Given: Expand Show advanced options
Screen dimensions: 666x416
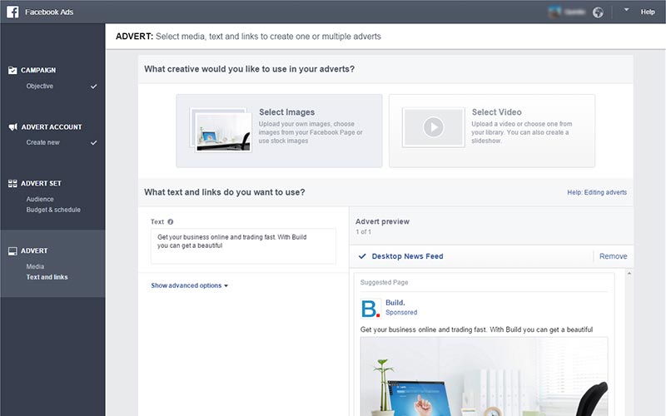Looking at the screenshot, I should click(x=189, y=285).
